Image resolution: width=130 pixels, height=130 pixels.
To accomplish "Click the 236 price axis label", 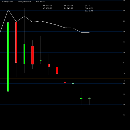I will point(124,11).
